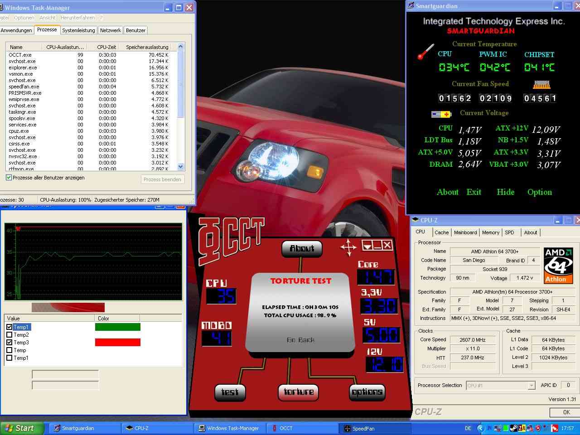Click Smartguardian Hide link

pyautogui.click(x=505, y=192)
